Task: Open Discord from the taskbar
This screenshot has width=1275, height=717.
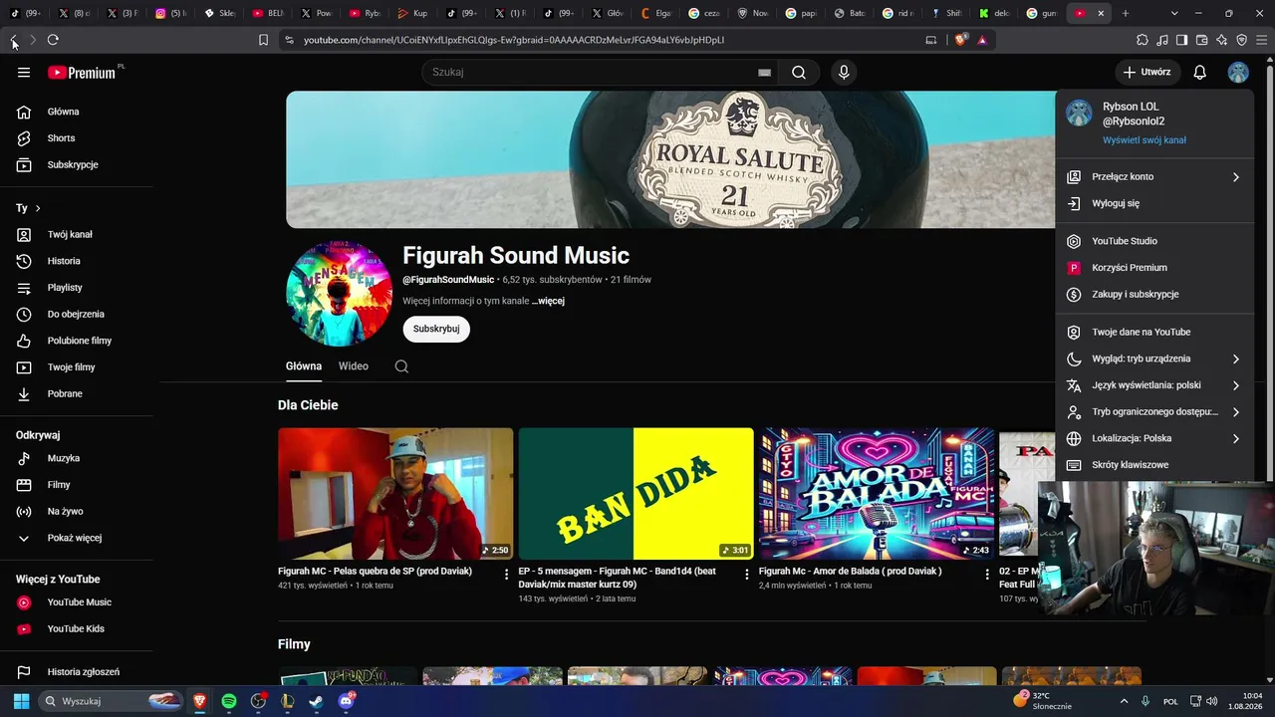Action: 346,701
